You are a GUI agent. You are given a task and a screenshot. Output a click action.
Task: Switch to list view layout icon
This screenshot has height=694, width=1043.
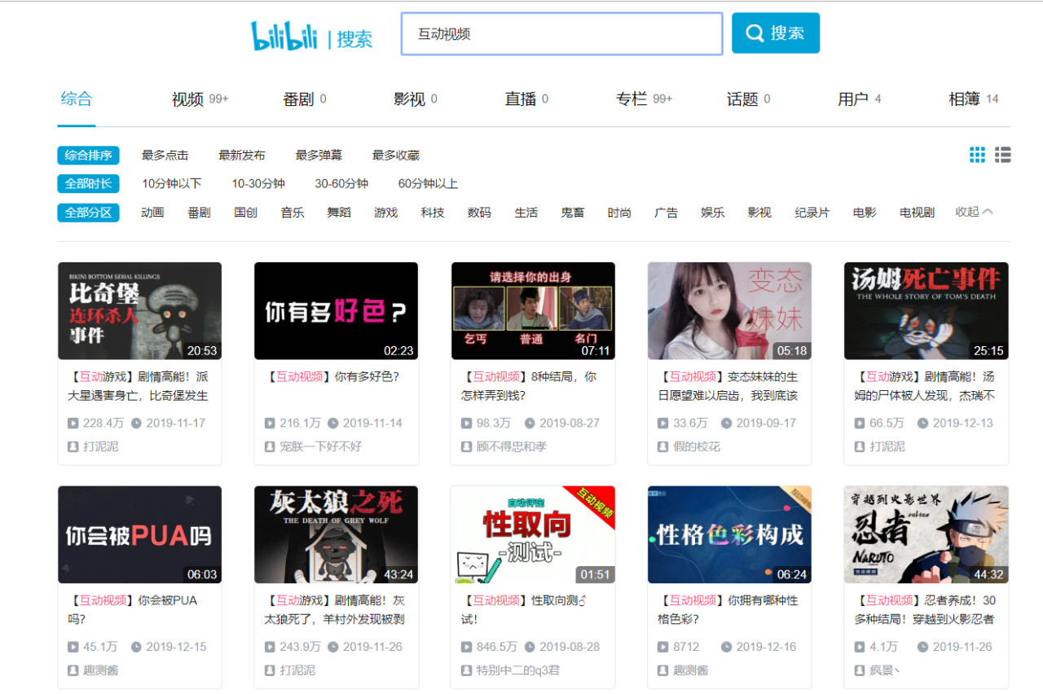pyautogui.click(x=1003, y=155)
